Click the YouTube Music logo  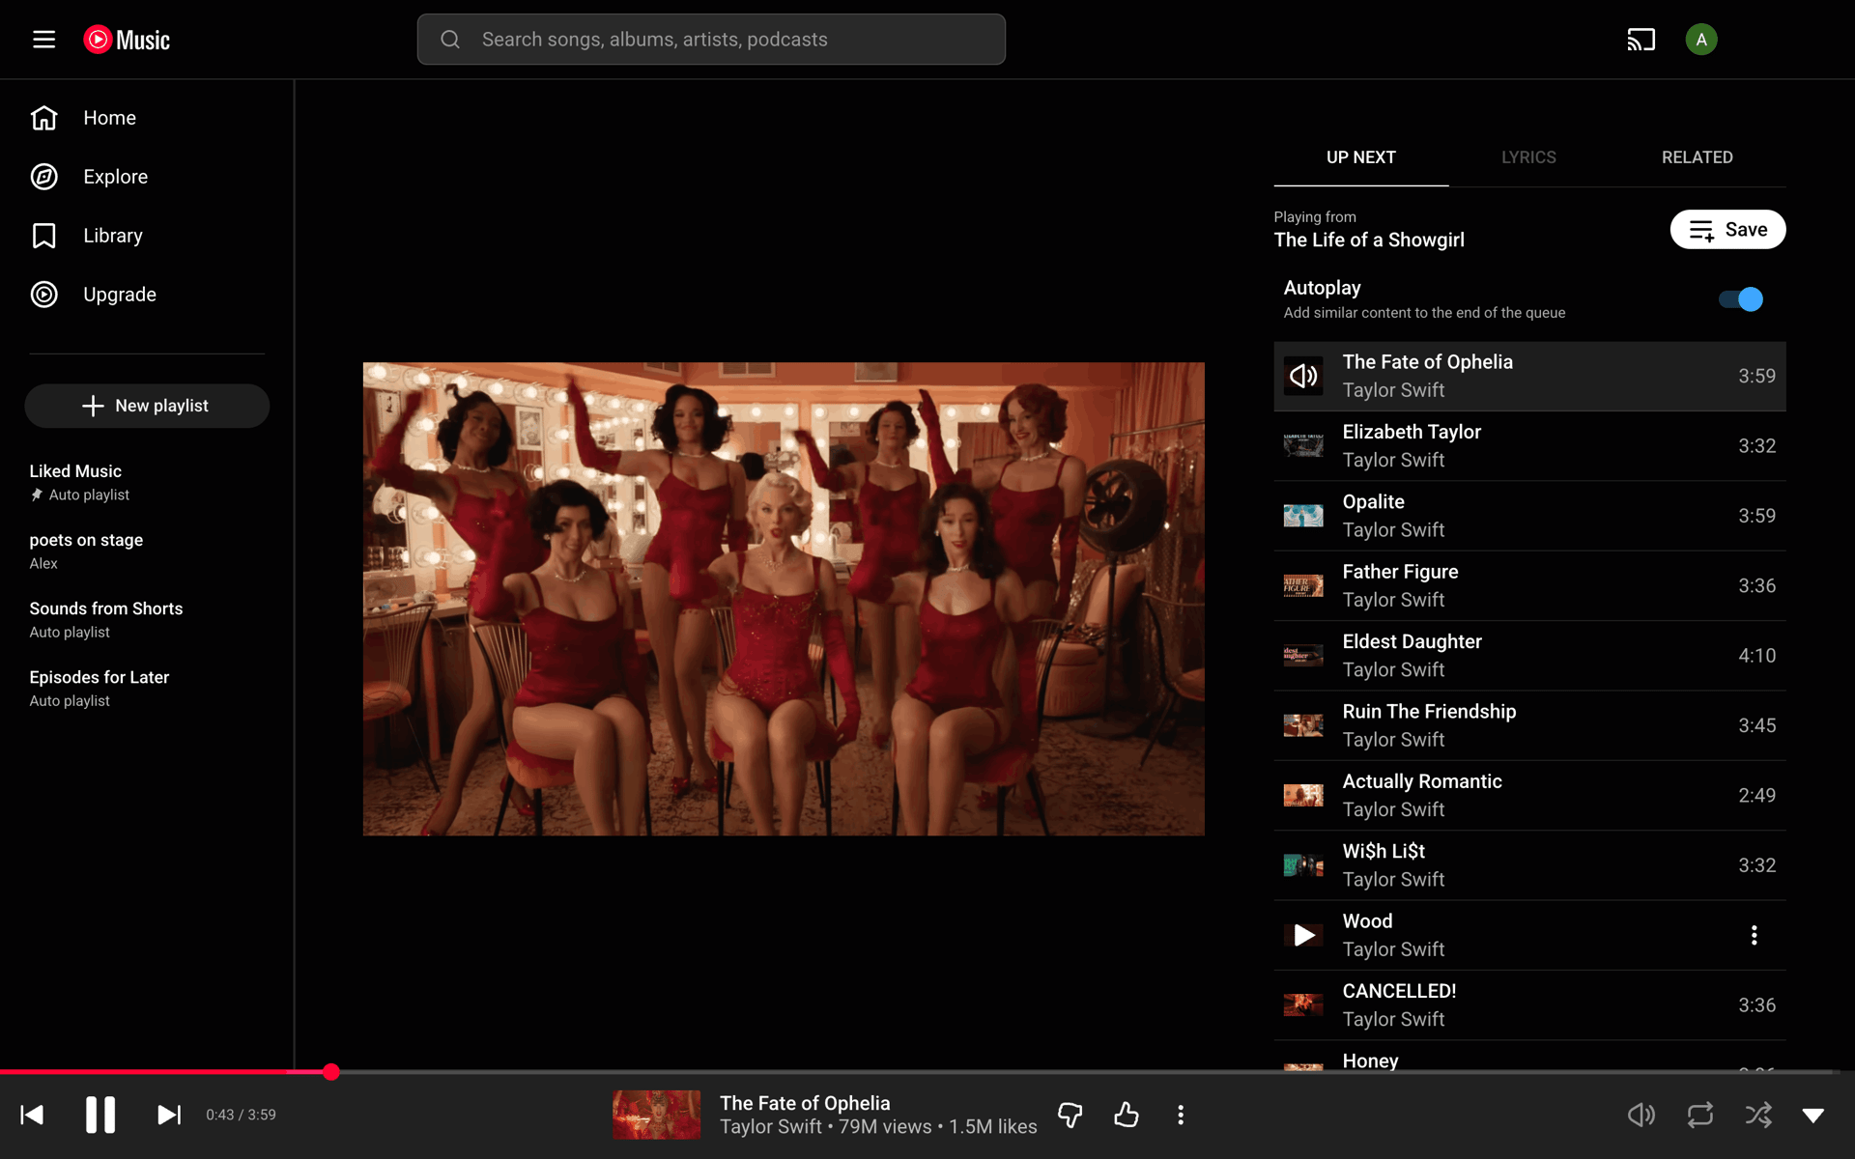point(127,40)
